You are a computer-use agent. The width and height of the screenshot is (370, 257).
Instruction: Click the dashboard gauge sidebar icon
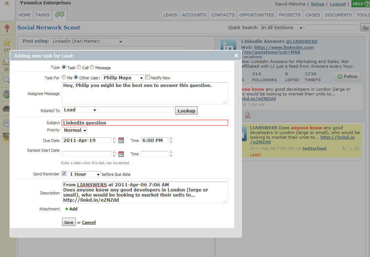click(x=6, y=108)
